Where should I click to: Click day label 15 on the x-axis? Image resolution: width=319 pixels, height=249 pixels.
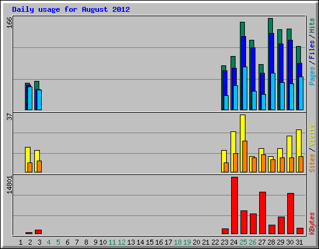tap(150, 242)
